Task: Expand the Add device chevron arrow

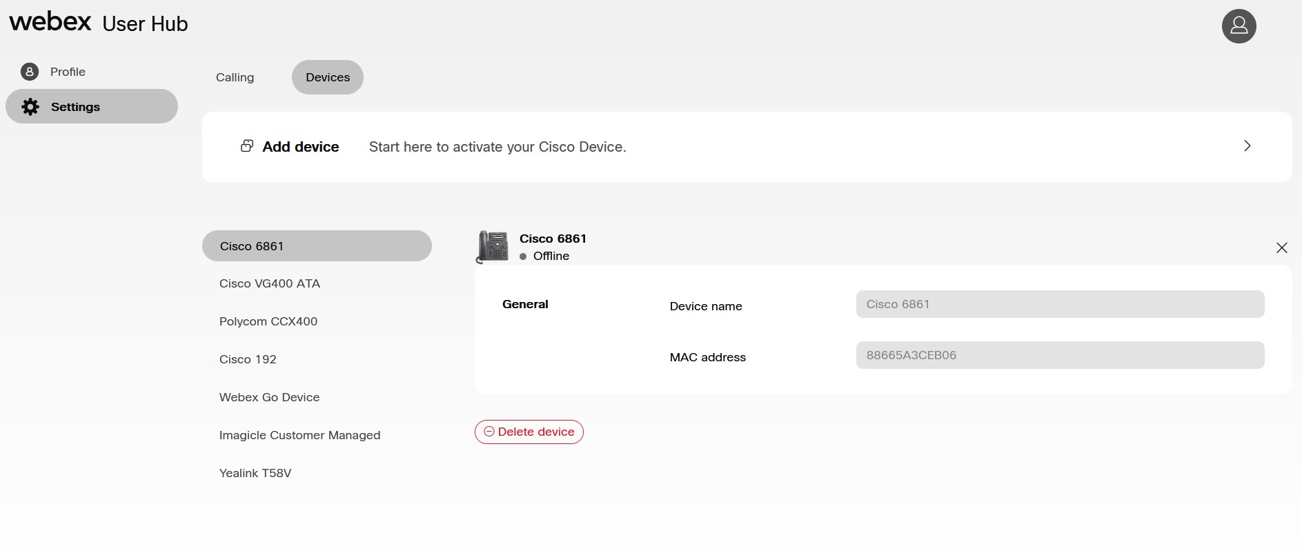Action: (x=1247, y=145)
